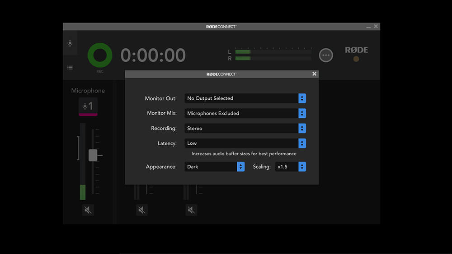Minimize the main RODE Connect window
Image resolution: width=452 pixels, height=254 pixels.
pyautogui.click(x=368, y=27)
